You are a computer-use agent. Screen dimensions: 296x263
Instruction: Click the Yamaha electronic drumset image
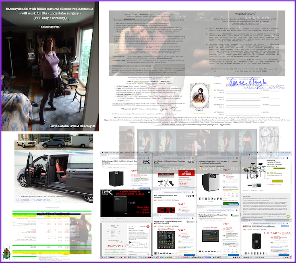point(254,170)
